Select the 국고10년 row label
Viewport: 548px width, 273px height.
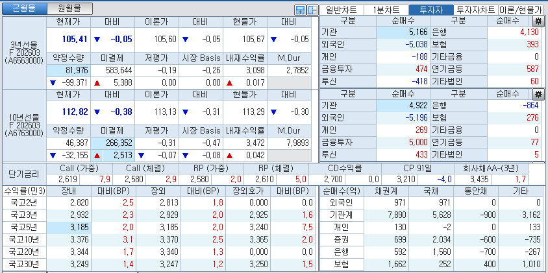(x=24, y=240)
